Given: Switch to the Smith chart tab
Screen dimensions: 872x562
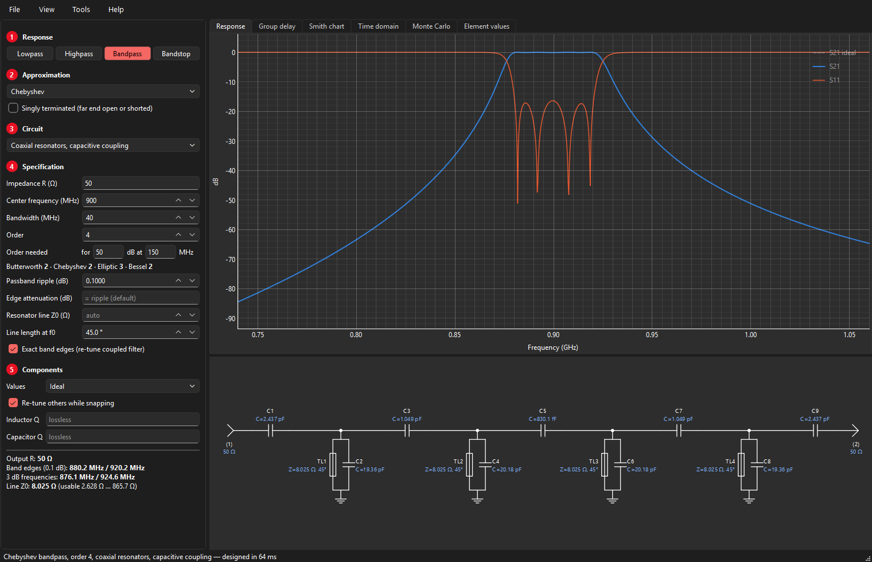Looking at the screenshot, I should pos(326,26).
